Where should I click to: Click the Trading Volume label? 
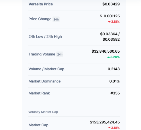pos(42,54)
